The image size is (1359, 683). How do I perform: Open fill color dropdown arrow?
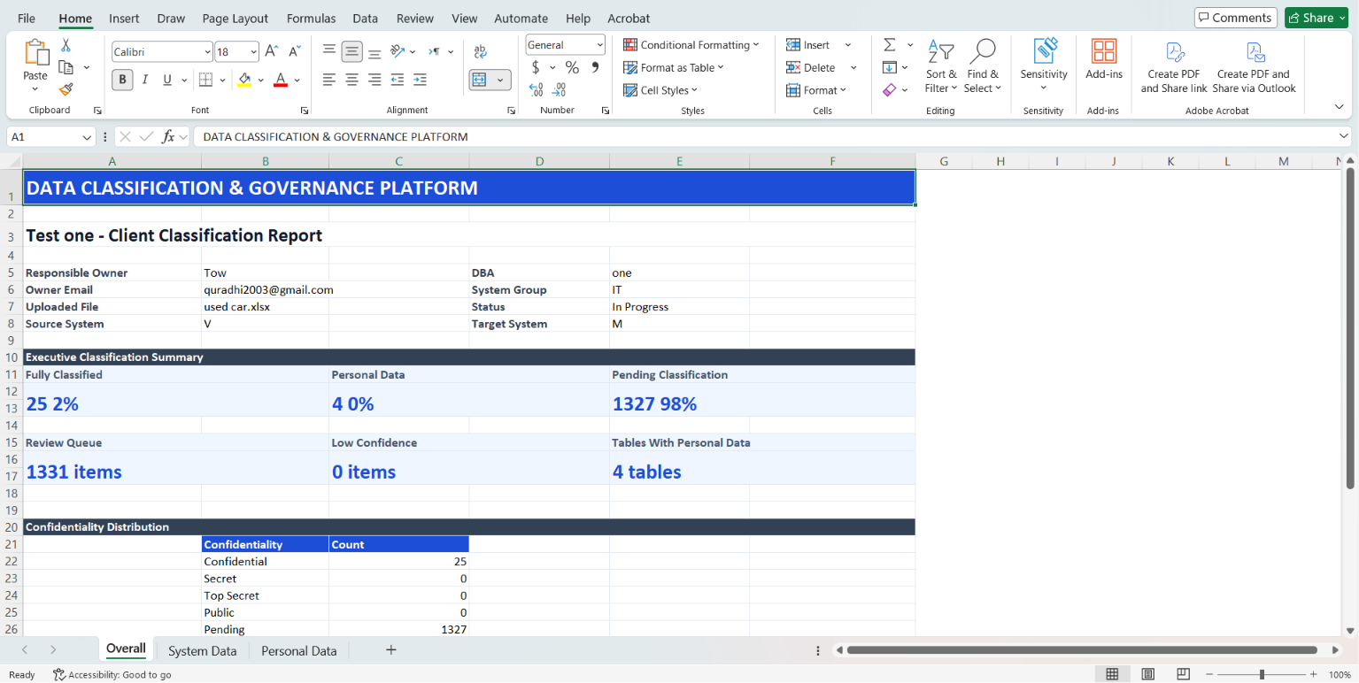tap(261, 80)
